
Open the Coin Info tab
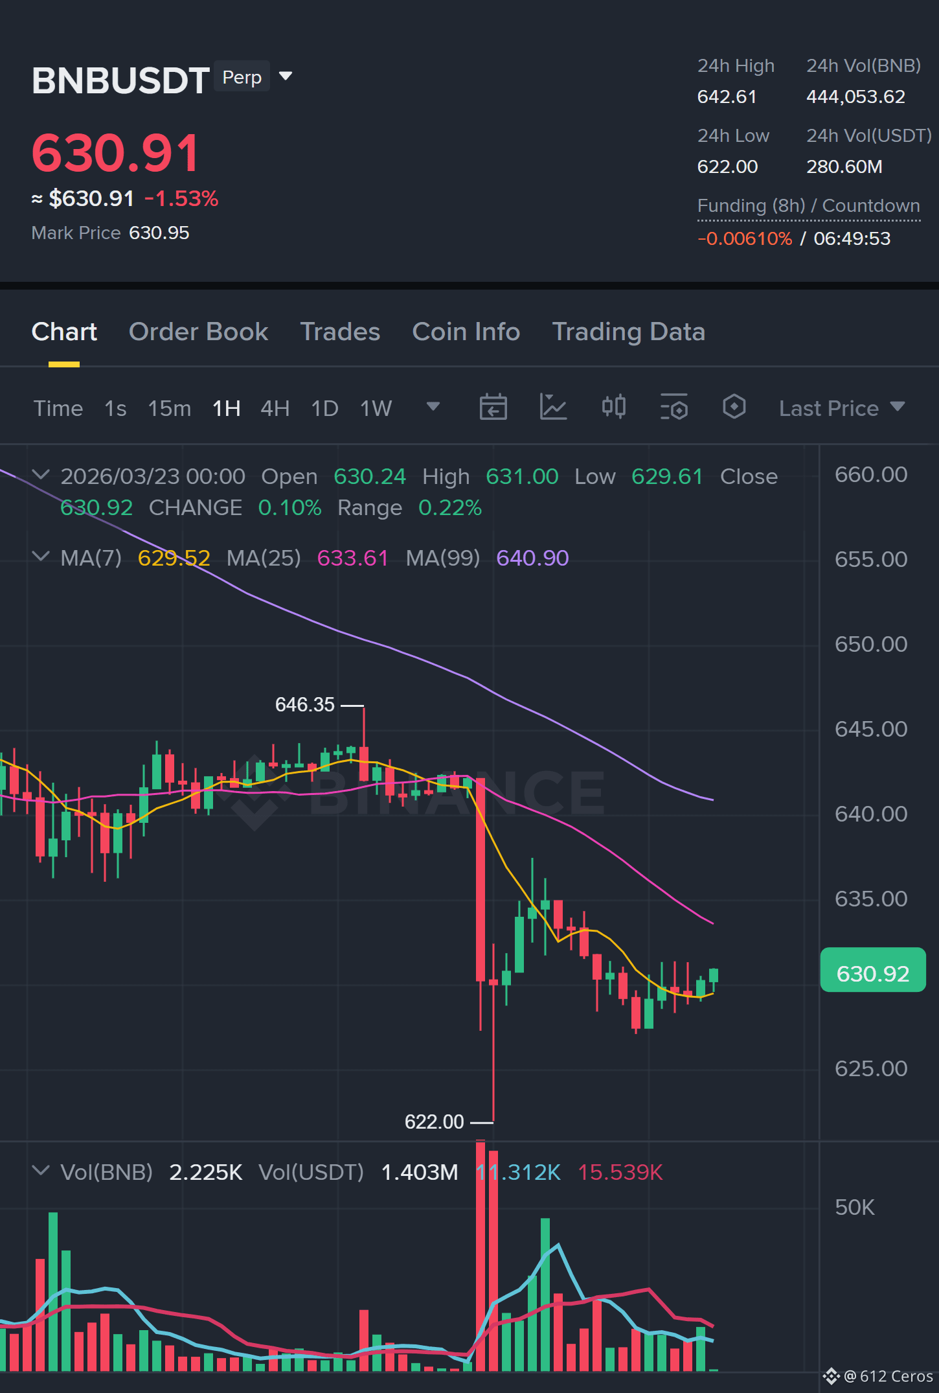[466, 332]
